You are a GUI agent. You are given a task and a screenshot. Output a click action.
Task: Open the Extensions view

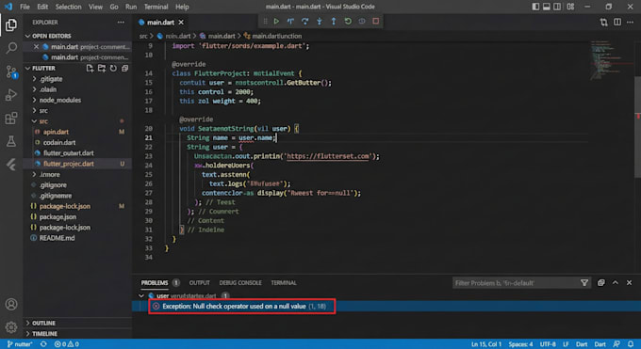[x=11, y=119]
